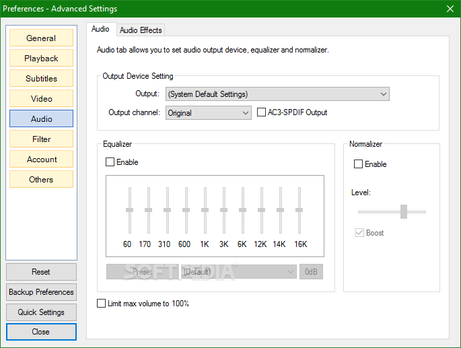Click the 0dB equalizer reset button
This screenshot has height=348, width=461.
tap(311, 271)
